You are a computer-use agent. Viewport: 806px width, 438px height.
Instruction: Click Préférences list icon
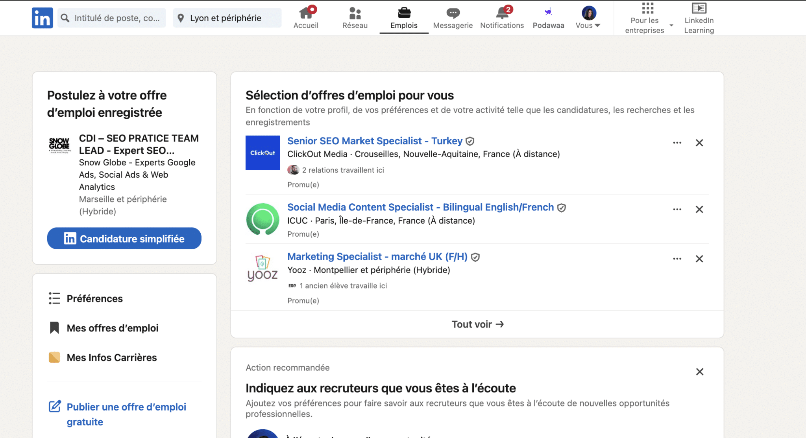pos(54,298)
